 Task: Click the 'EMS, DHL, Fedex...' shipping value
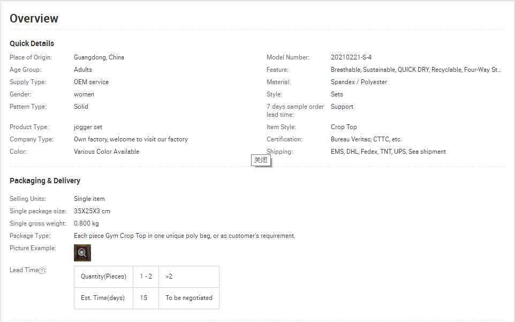click(x=388, y=152)
